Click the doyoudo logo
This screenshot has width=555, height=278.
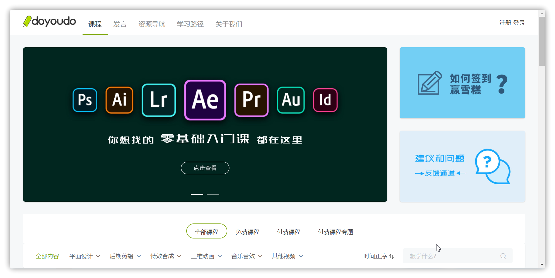pyautogui.click(x=49, y=21)
